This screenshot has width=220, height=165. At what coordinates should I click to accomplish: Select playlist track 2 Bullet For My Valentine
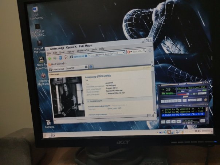183,109
